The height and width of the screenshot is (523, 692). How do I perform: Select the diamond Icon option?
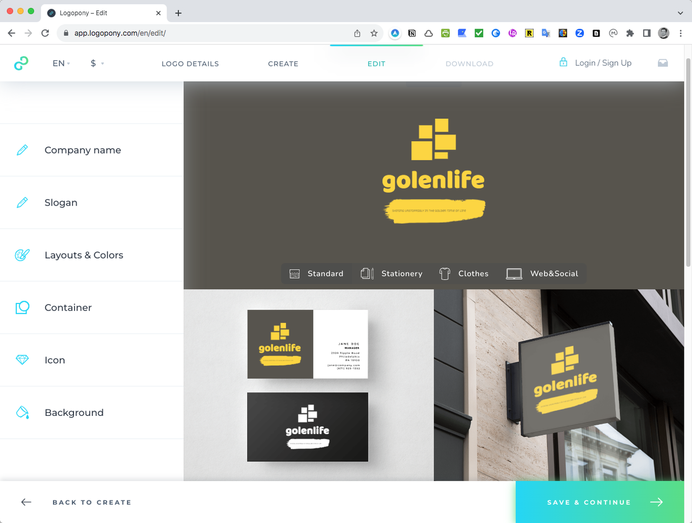(92, 360)
